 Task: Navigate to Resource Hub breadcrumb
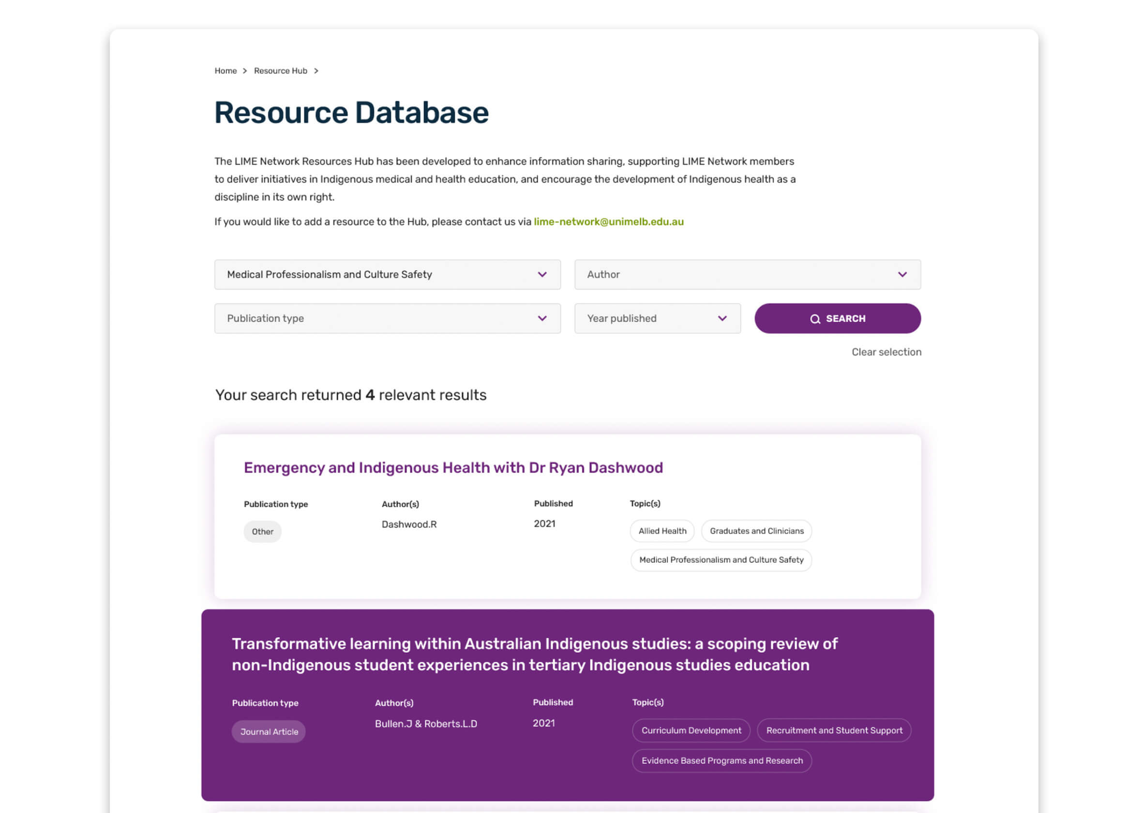click(281, 70)
